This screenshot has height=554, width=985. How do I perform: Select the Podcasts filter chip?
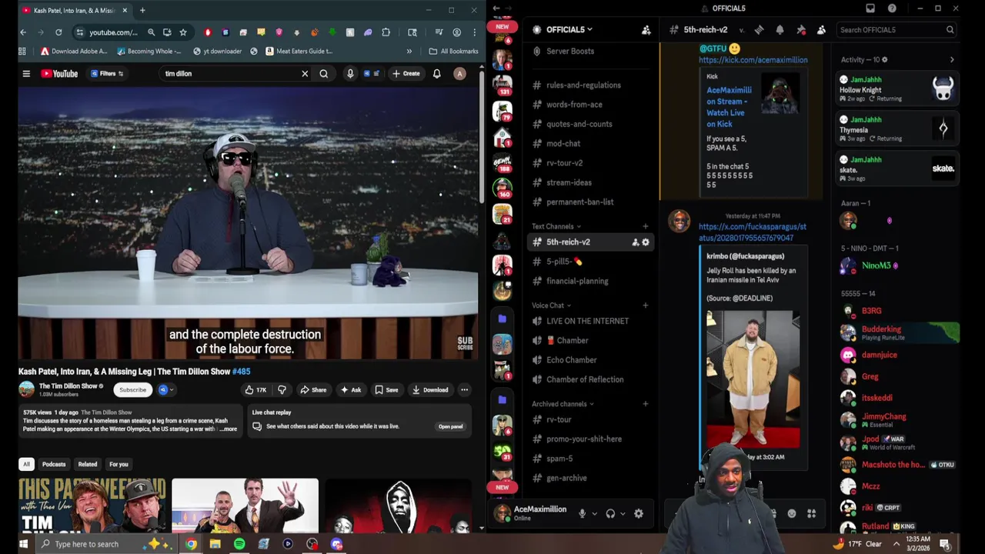click(54, 464)
